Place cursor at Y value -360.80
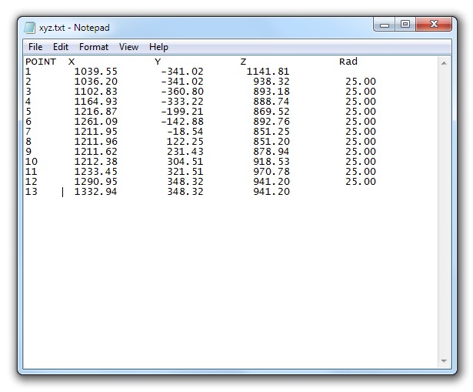 coord(182,92)
